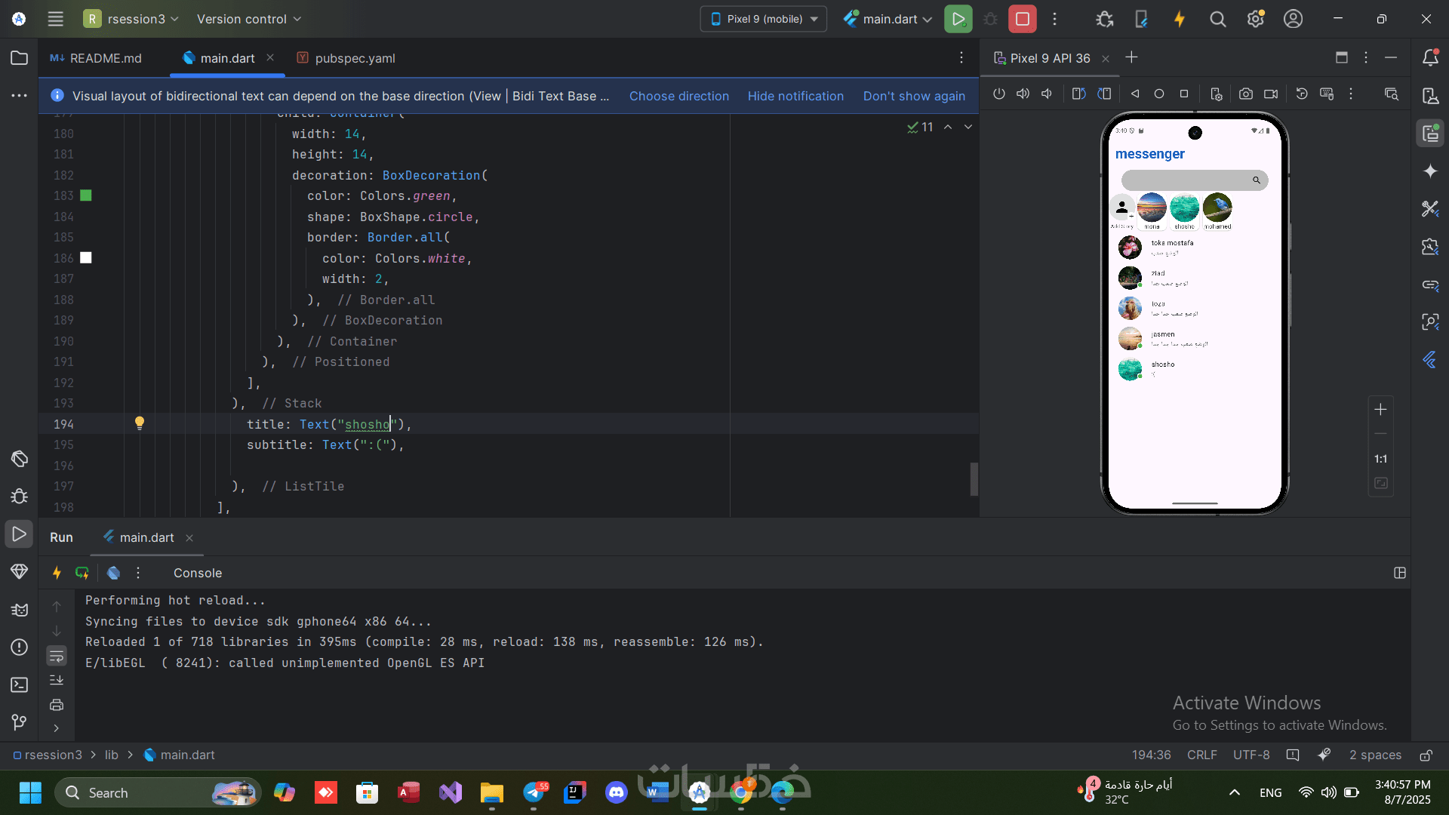The image size is (1449, 815).
Task: Toggle soft-wrap in console output
Action: [57, 656]
